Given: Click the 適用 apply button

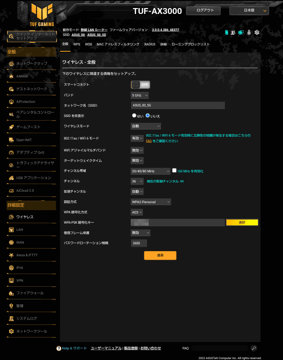Looking at the screenshot, I should pyautogui.click(x=160, y=255).
